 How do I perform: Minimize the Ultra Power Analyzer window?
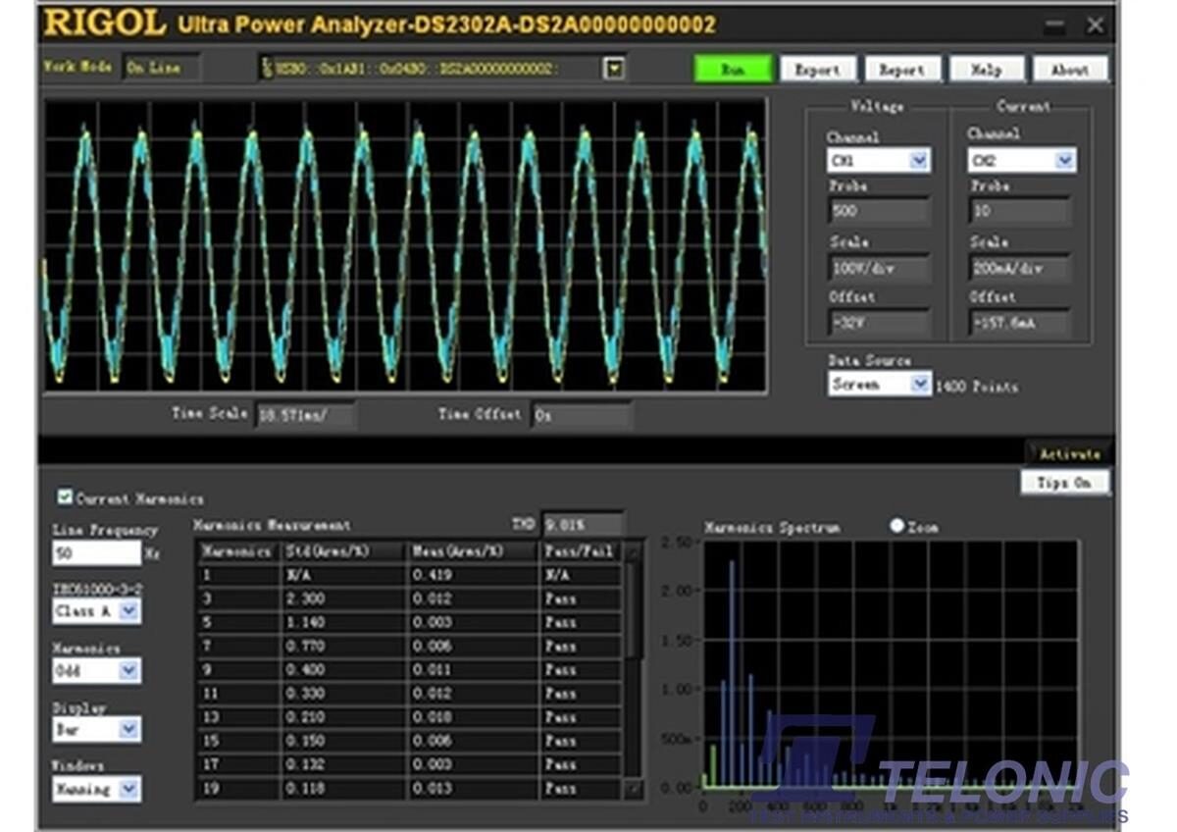tap(1053, 26)
